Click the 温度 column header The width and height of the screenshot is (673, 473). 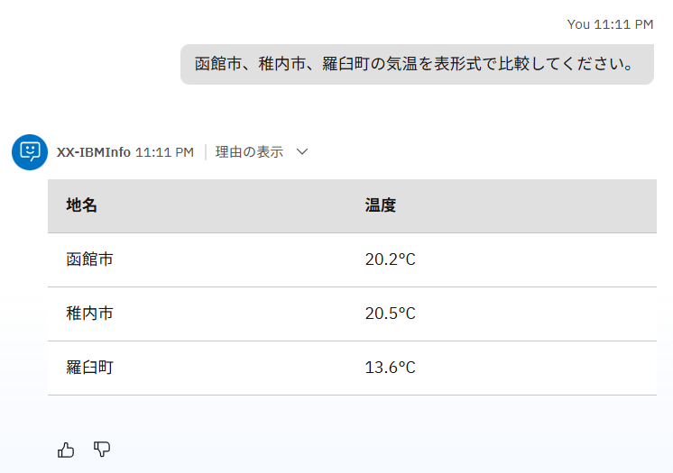coord(381,205)
